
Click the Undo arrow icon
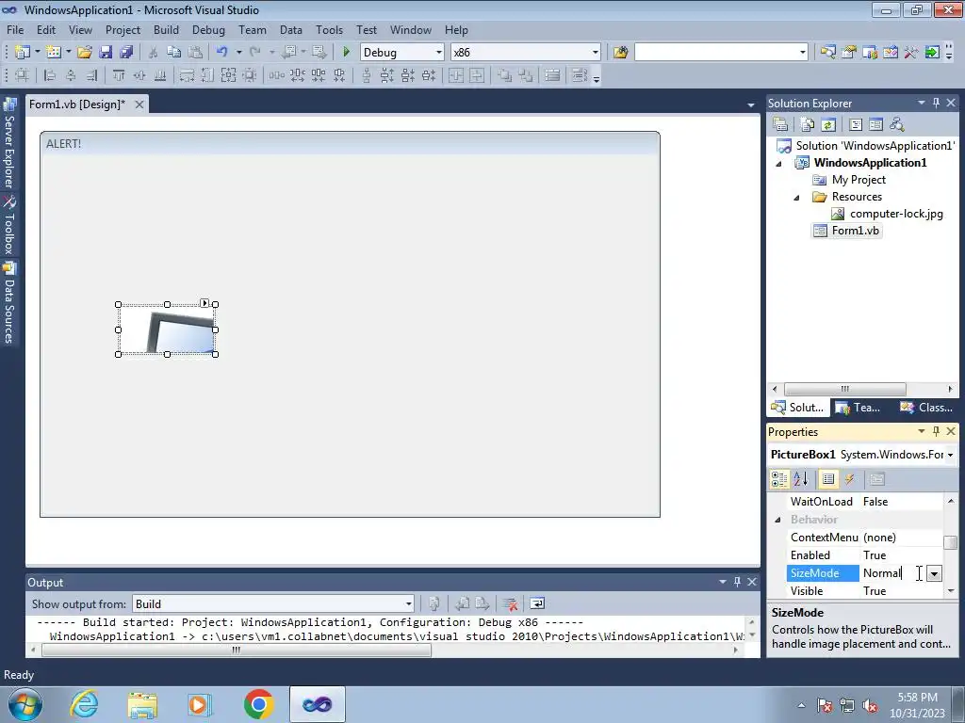(x=222, y=53)
